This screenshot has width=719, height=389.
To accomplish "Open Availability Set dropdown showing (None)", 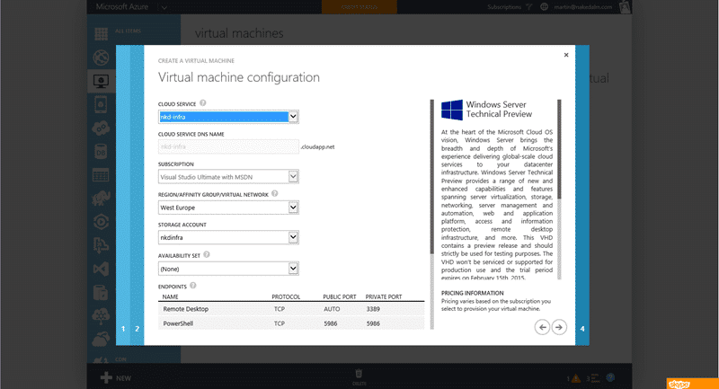I will coord(228,269).
